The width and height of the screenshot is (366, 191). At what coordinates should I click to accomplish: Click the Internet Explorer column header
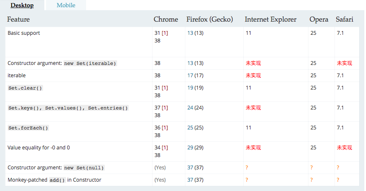tap(271, 19)
